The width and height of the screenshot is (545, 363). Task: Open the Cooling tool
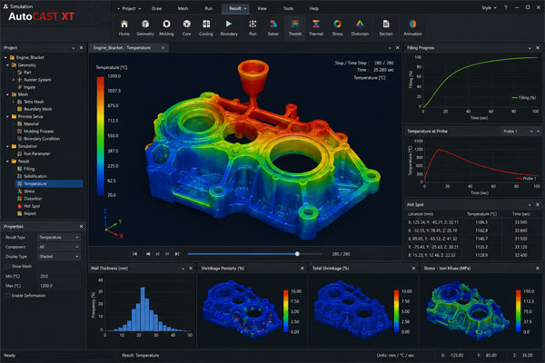[206, 27]
